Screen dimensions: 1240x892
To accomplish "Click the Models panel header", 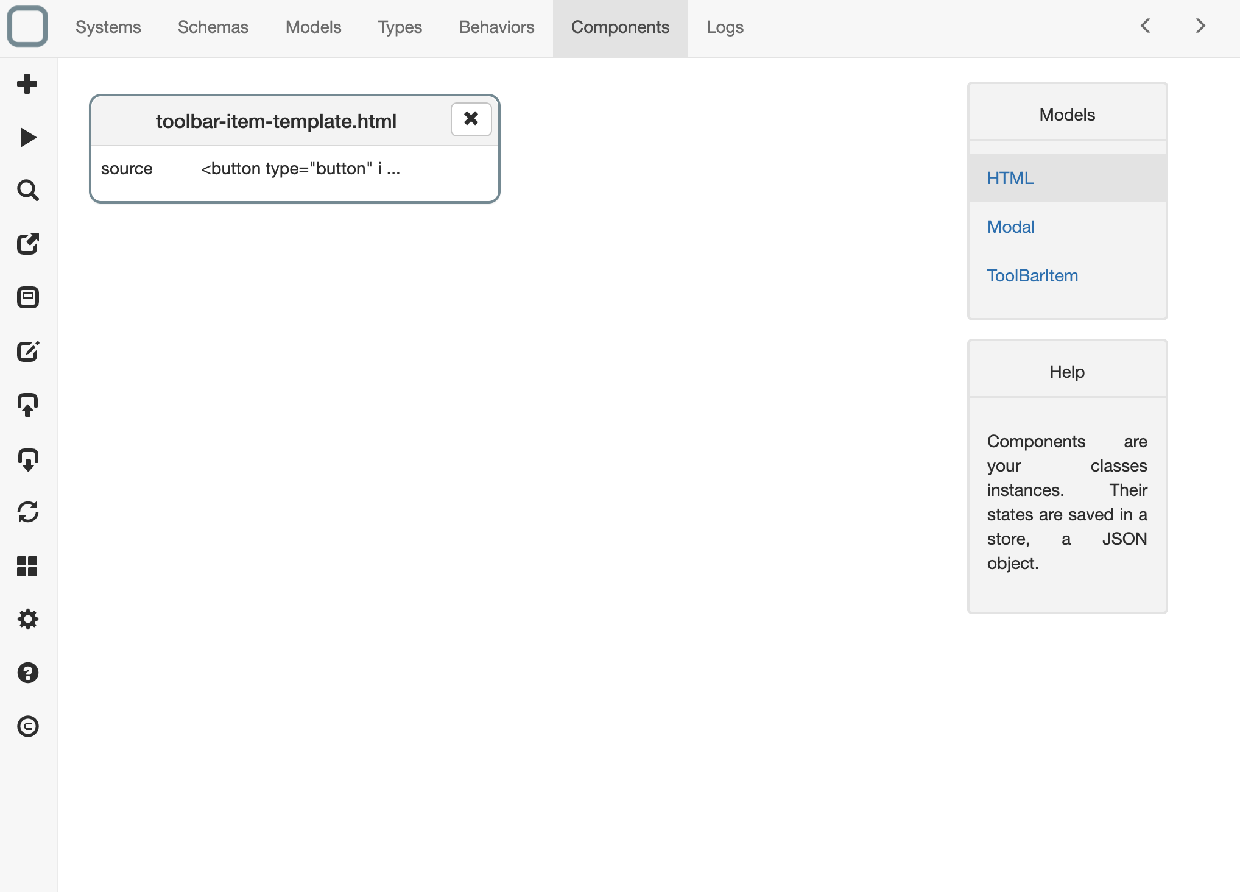I will point(1068,114).
